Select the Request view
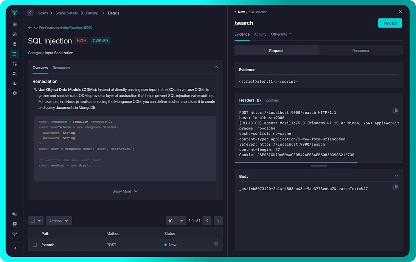The image size is (416, 262). pyautogui.click(x=276, y=50)
